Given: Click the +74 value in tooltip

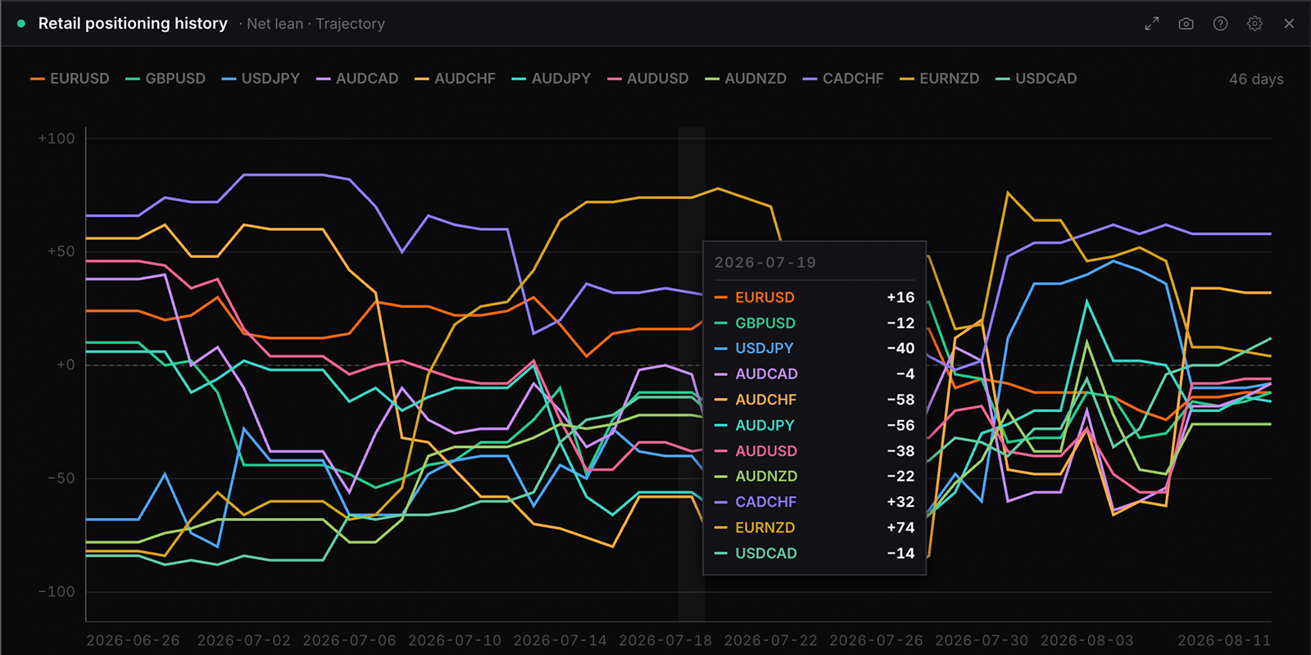Looking at the screenshot, I should [x=900, y=528].
